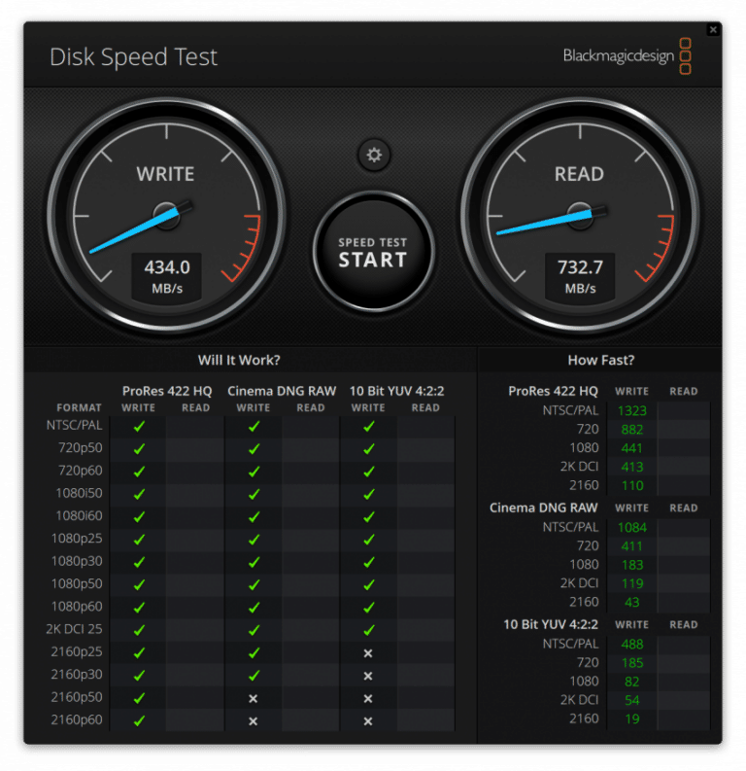This screenshot has width=746, height=771.
Task: Click 10 Bit YUV write X mark for 2160p60
Action: [x=368, y=720]
